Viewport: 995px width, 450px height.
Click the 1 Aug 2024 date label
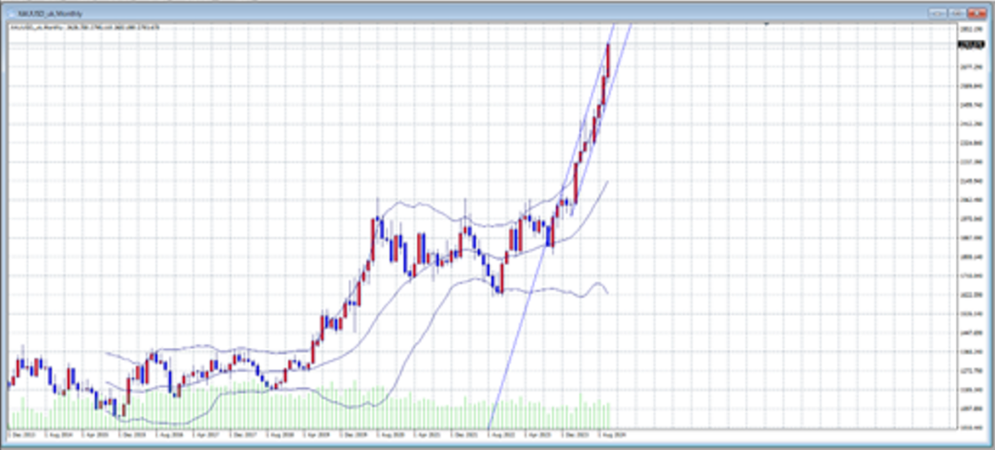(x=615, y=432)
